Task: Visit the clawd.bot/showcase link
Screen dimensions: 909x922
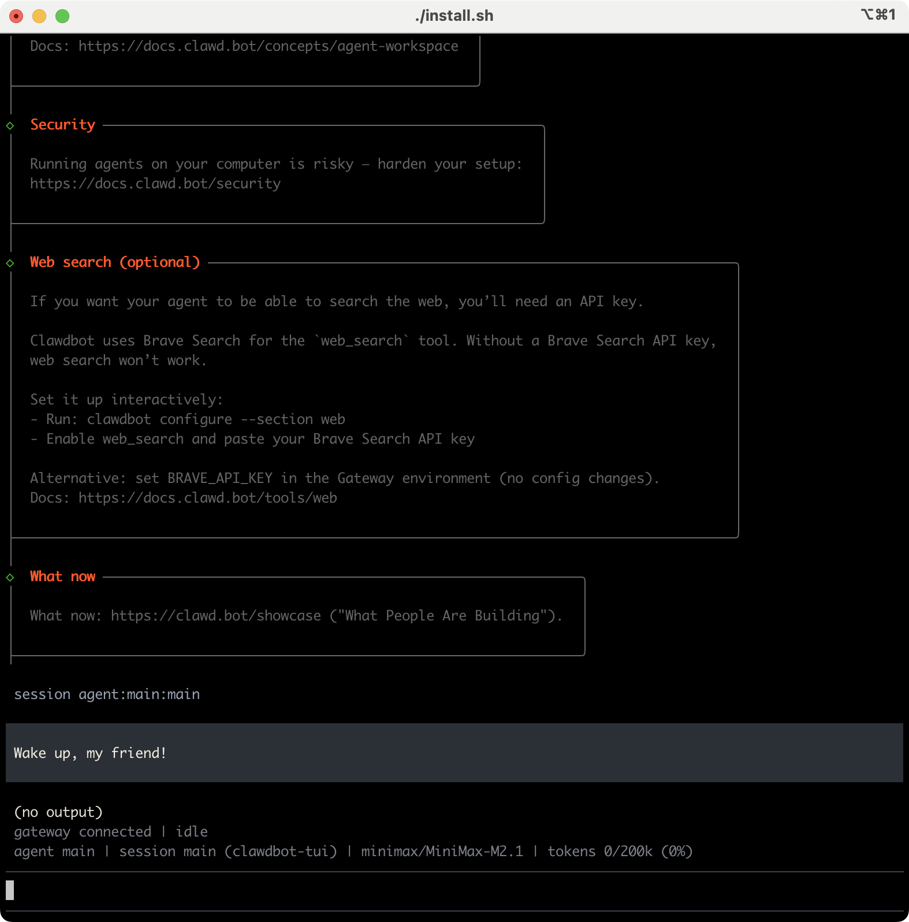Action: coord(215,616)
